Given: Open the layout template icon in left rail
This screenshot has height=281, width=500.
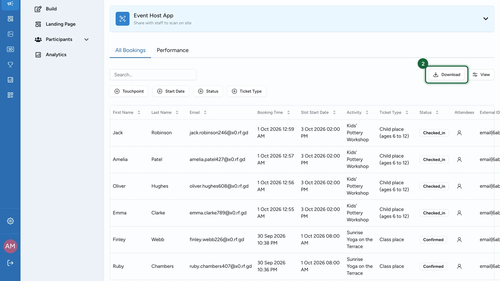Looking at the screenshot, I should coord(10,19).
